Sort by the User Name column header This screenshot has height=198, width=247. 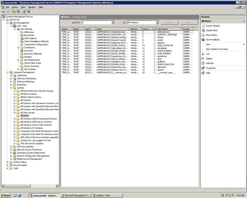click(169, 29)
